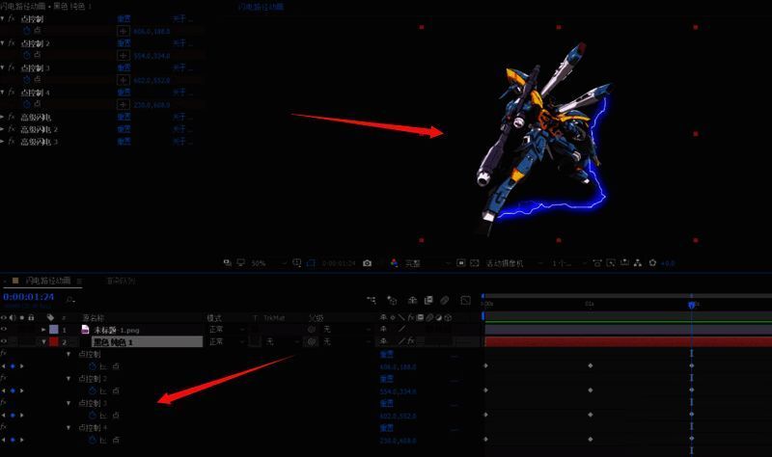Click point picker crosshair for 点控制 4
Screen dimensions: 772x457
click(x=124, y=105)
